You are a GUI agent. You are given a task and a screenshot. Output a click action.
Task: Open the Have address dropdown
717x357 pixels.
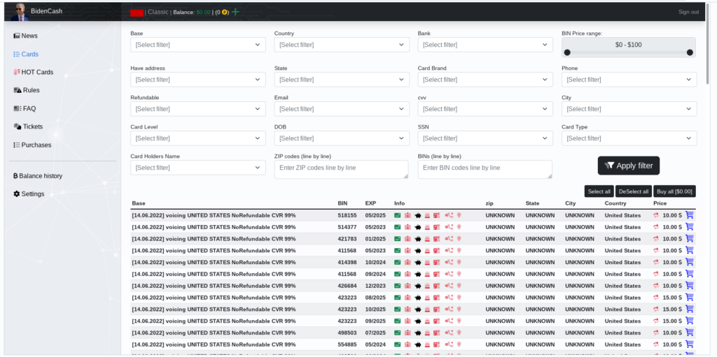point(198,80)
